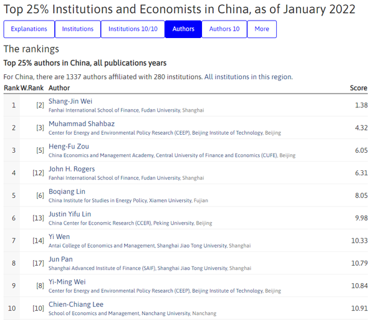This screenshot has height=320, width=374.
Task: Click on author Yi Wen
Action: coord(59,236)
